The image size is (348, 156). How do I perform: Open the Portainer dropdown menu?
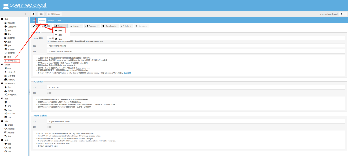click(x=92, y=26)
